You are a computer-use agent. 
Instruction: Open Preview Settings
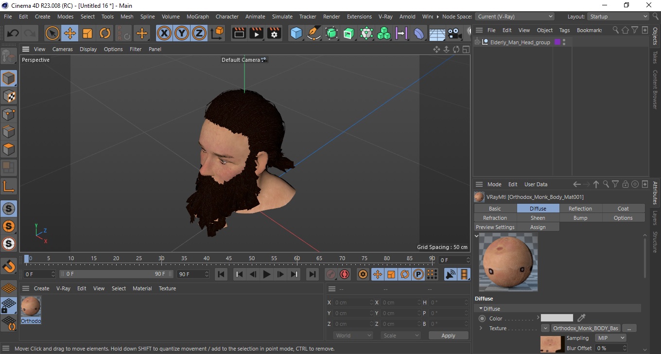click(495, 227)
